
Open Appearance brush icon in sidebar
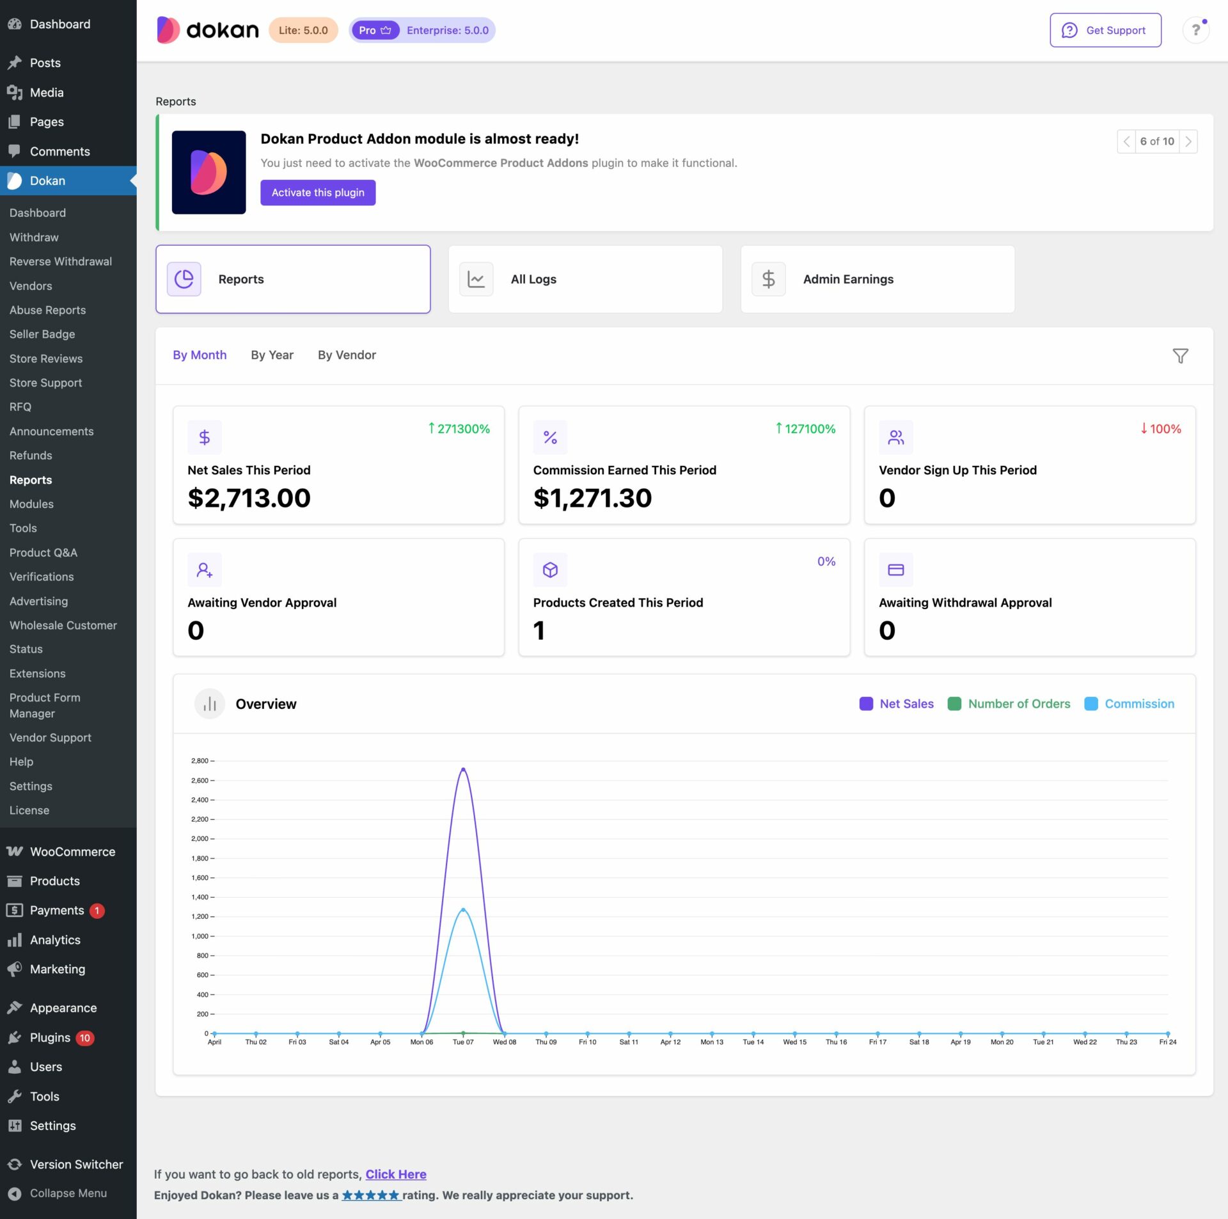click(x=15, y=1007)
